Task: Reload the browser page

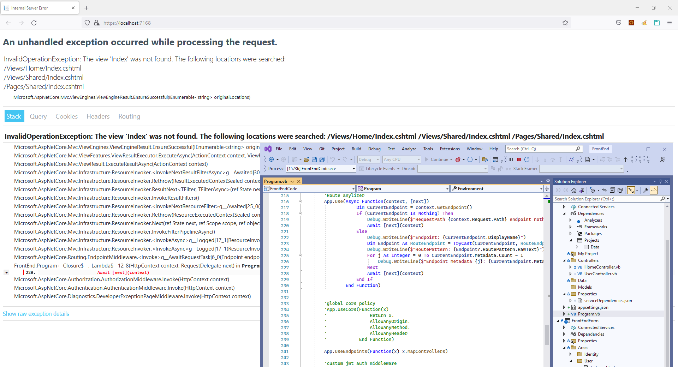Action: click(x=34, y=23)
